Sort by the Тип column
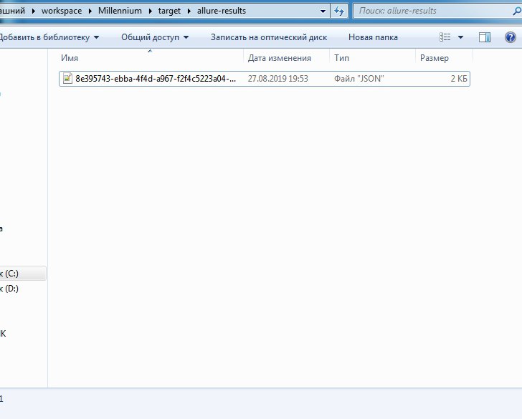Screen dimensions: 522x419 (x=373, y=58)
